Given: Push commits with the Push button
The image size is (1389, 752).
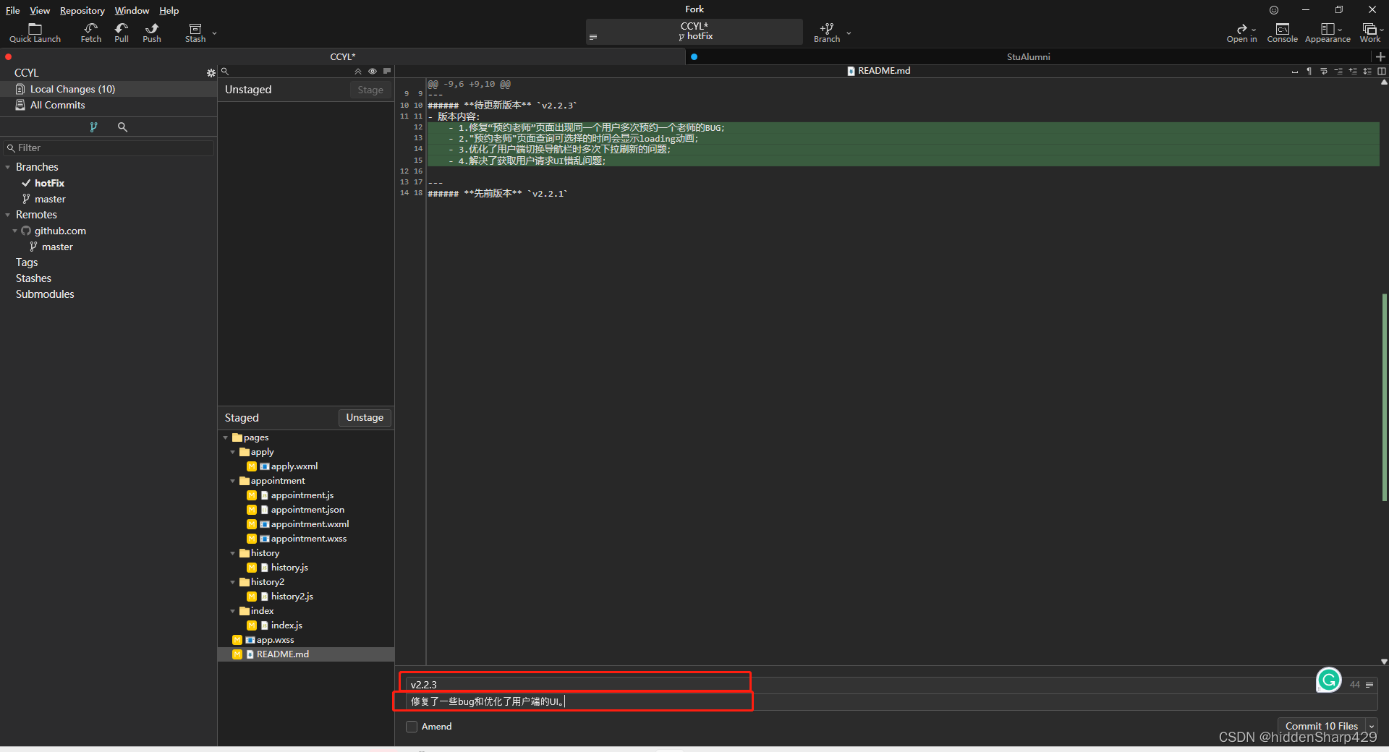Looking at the screenshot, I should (152, 33).
